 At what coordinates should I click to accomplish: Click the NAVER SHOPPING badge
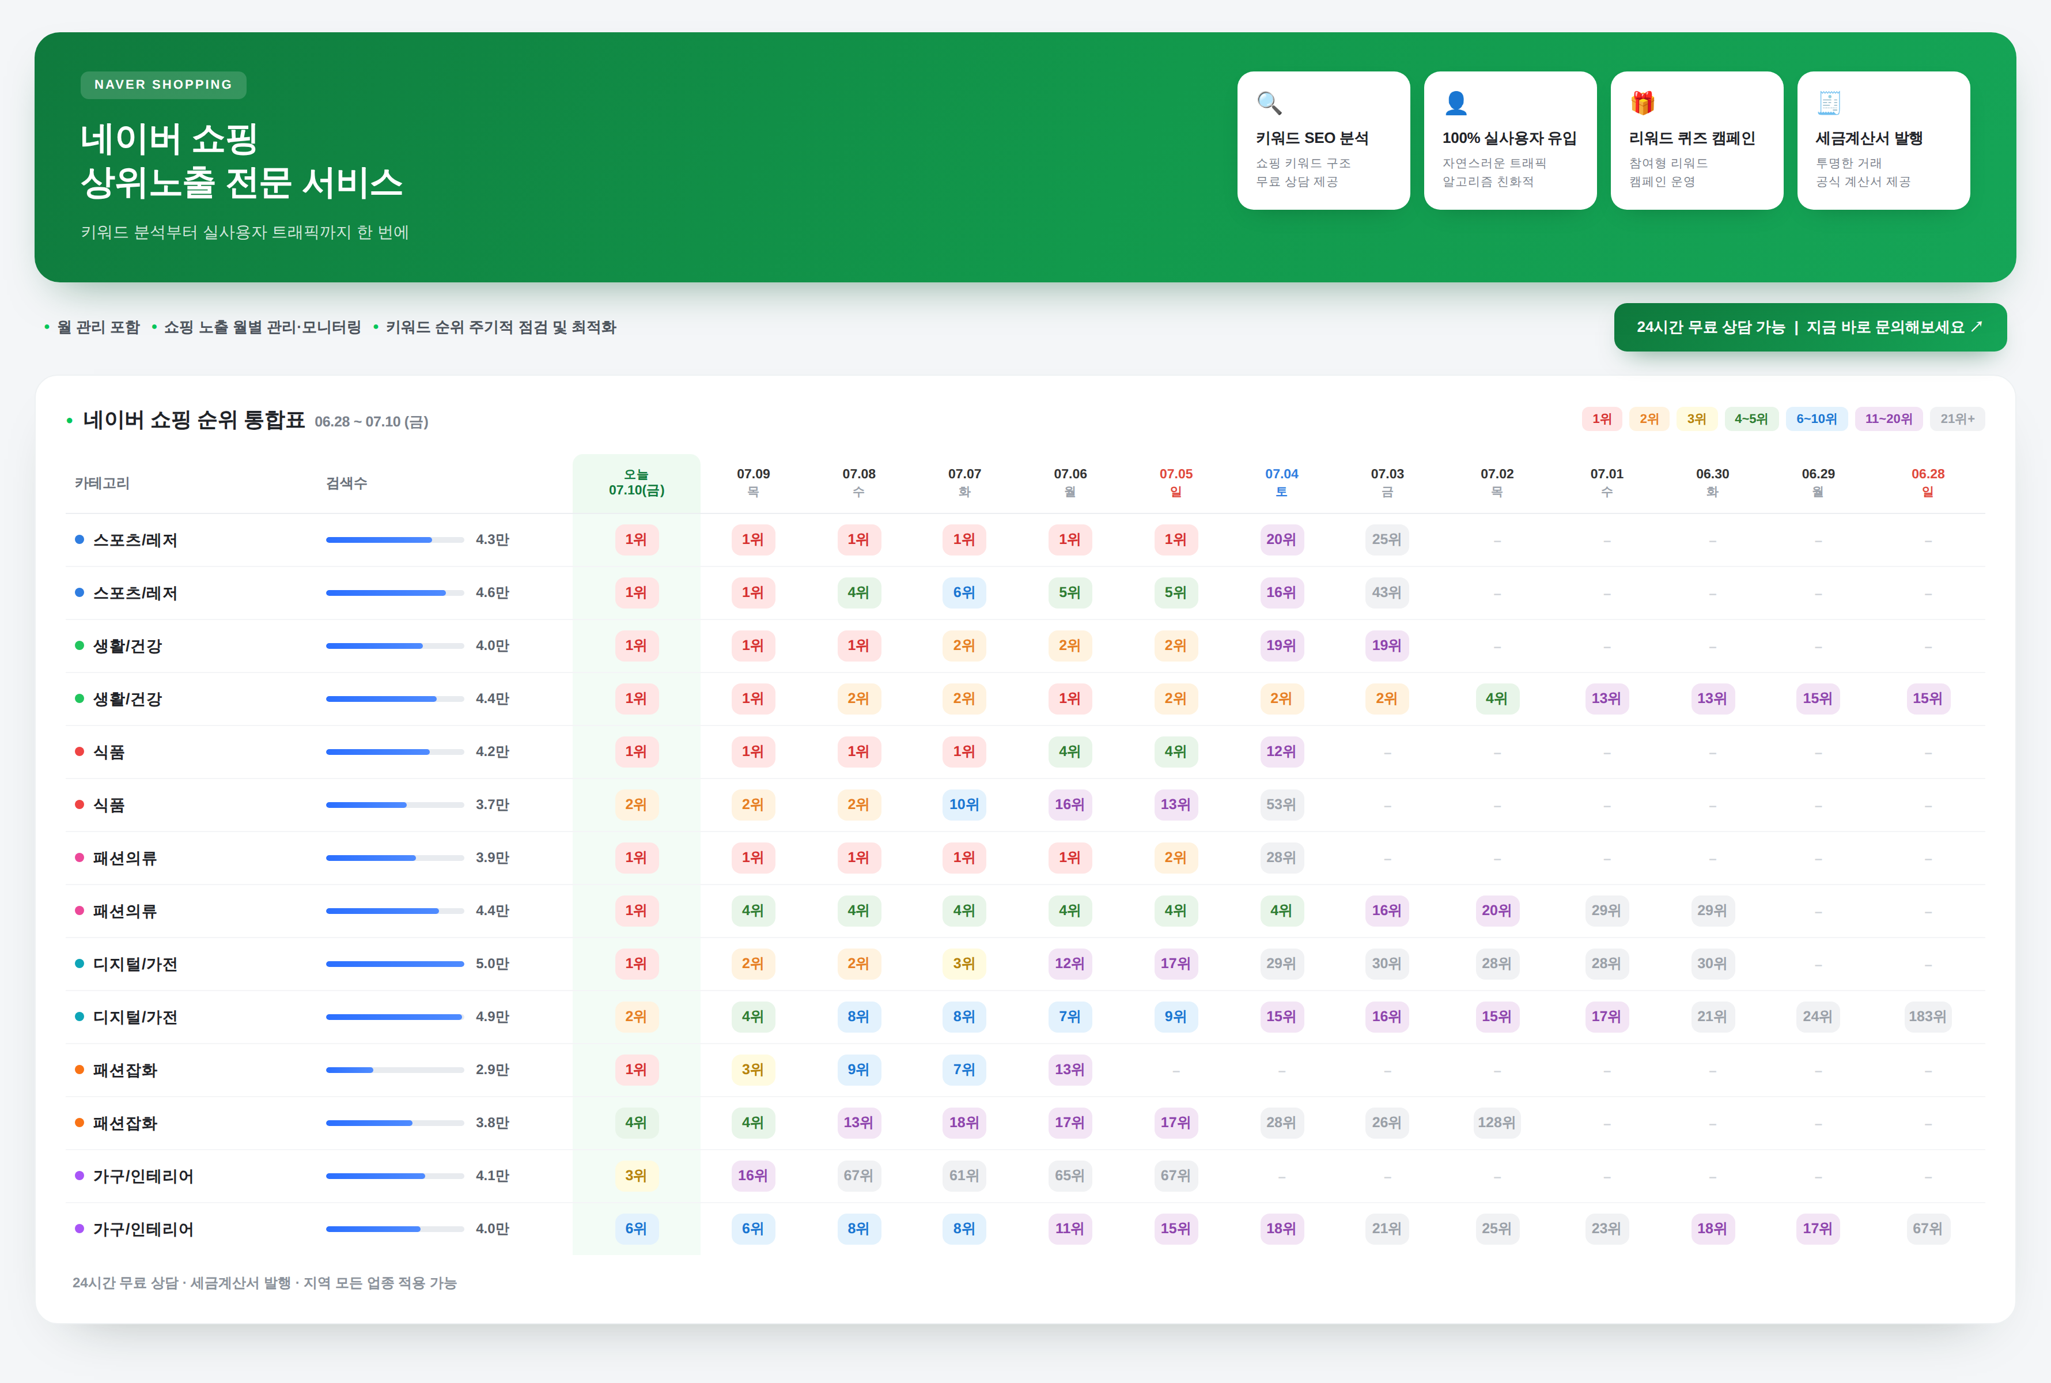pos(163,85)
